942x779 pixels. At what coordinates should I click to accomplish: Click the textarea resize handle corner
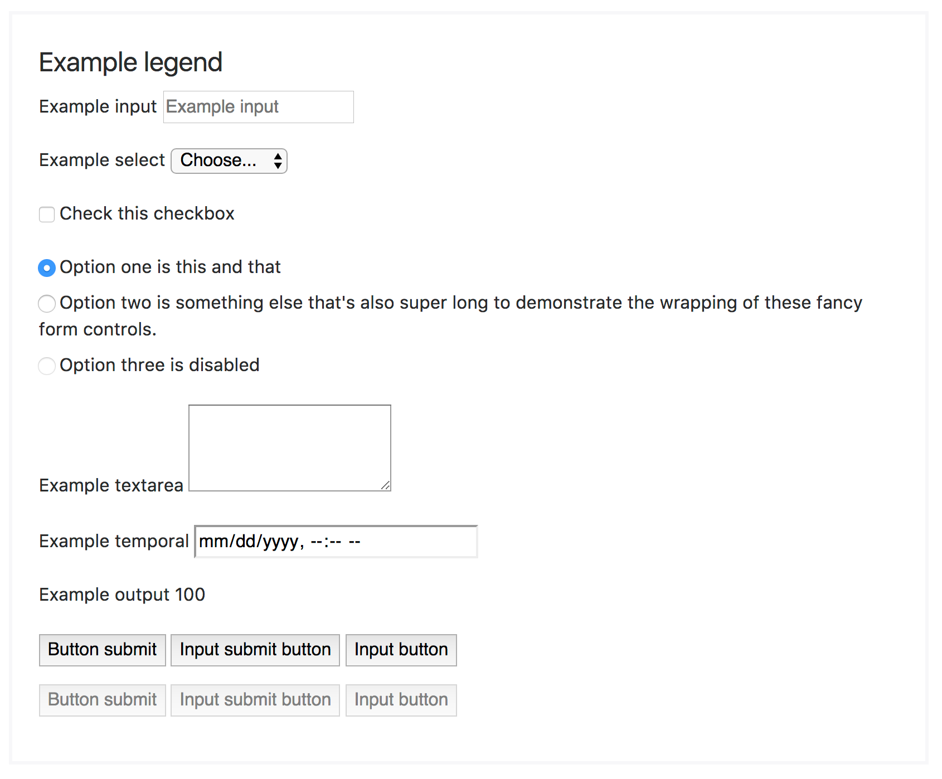tap(386, 486)
